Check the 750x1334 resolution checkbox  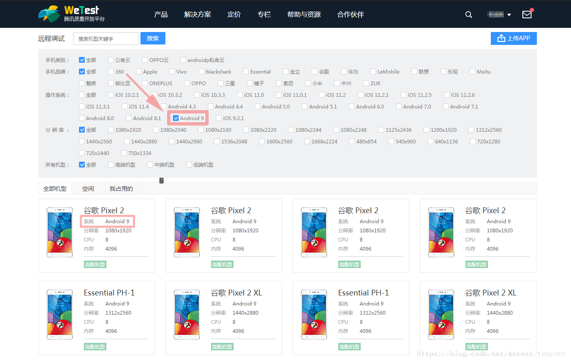pyautogui.click(x=124, y=153)
